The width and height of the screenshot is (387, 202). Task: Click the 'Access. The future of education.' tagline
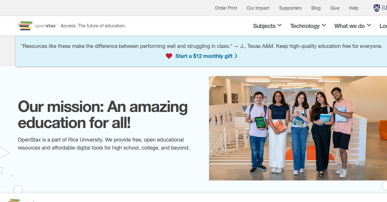93,26
